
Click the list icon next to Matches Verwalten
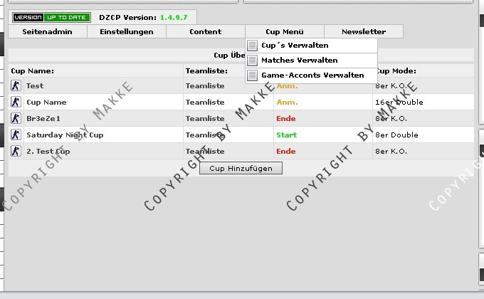pyautogui.click(x=252, y=61)
